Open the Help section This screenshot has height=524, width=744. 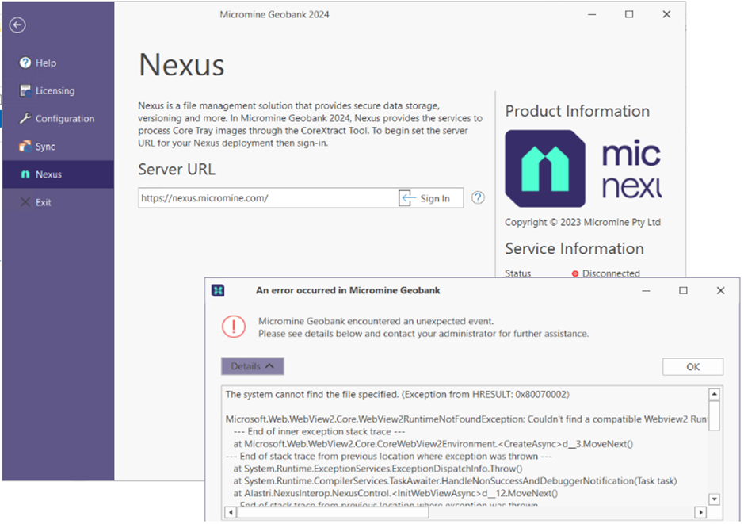46,63
